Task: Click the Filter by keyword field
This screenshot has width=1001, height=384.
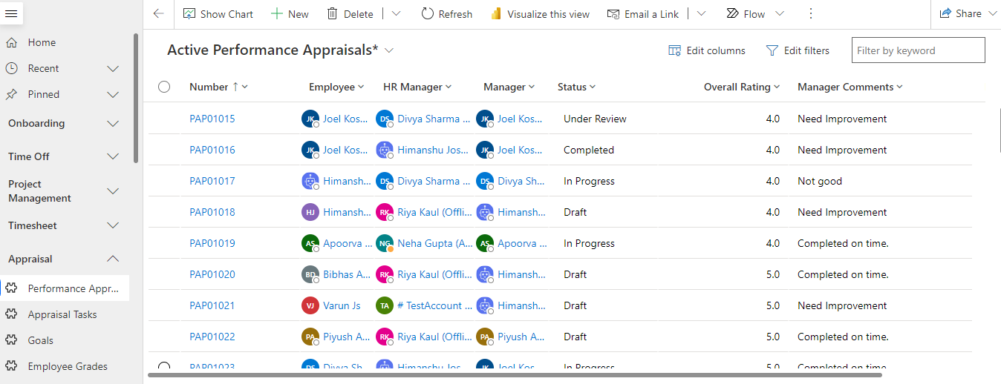Action: (x=918, y=50)
